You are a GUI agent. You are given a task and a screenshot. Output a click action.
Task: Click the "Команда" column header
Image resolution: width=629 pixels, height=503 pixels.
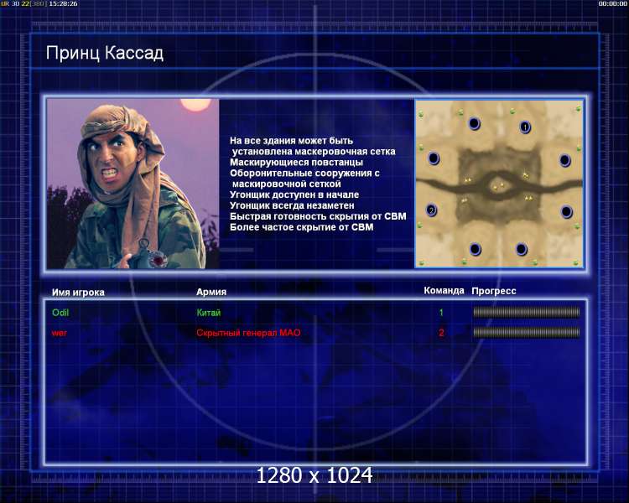pyautogui.click(x=444, y=290)
